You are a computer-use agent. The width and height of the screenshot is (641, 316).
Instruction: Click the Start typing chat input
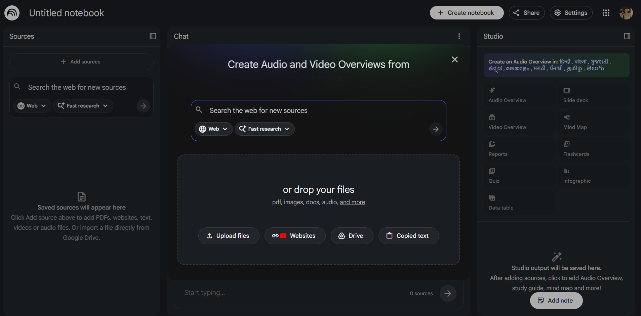tap(292, 293)
